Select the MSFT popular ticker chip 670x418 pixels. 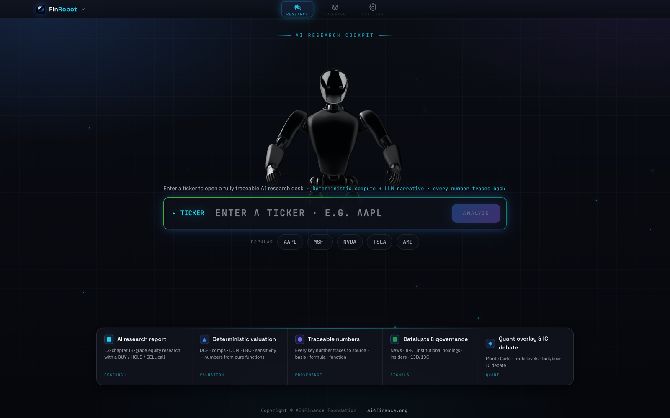[320, 242]
